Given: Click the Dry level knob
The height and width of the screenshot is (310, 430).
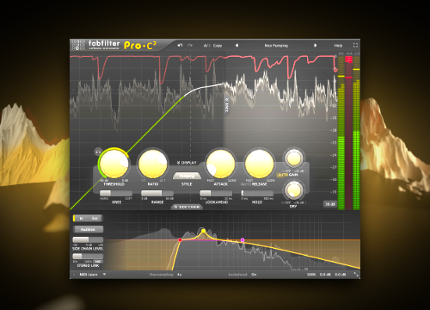Looking at the screenshot, I should pos(293,190).
